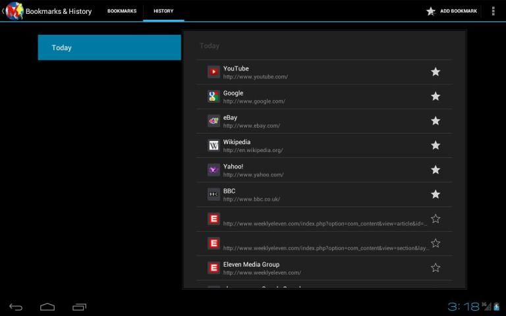Viewport: 506px width, 316px height.
Task: Click the Wikipedia favicon icon
Action: point(213,145)
